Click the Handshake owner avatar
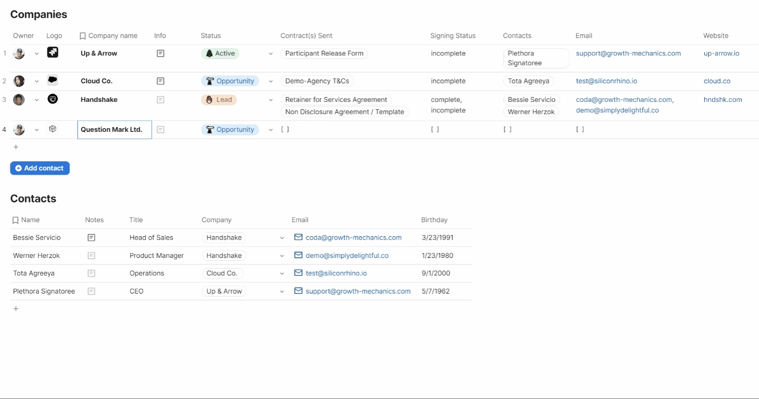 pos(19,100)
